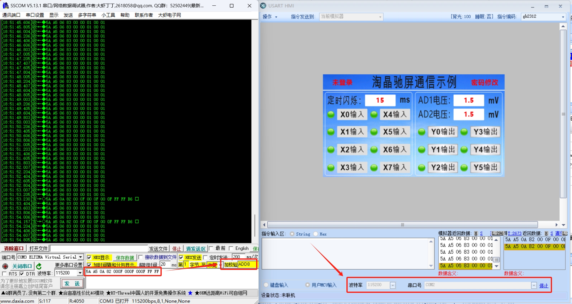The width and height of the screenshot is (572, 304).
Task: Open the 帮助 menu
Action: 125,15
